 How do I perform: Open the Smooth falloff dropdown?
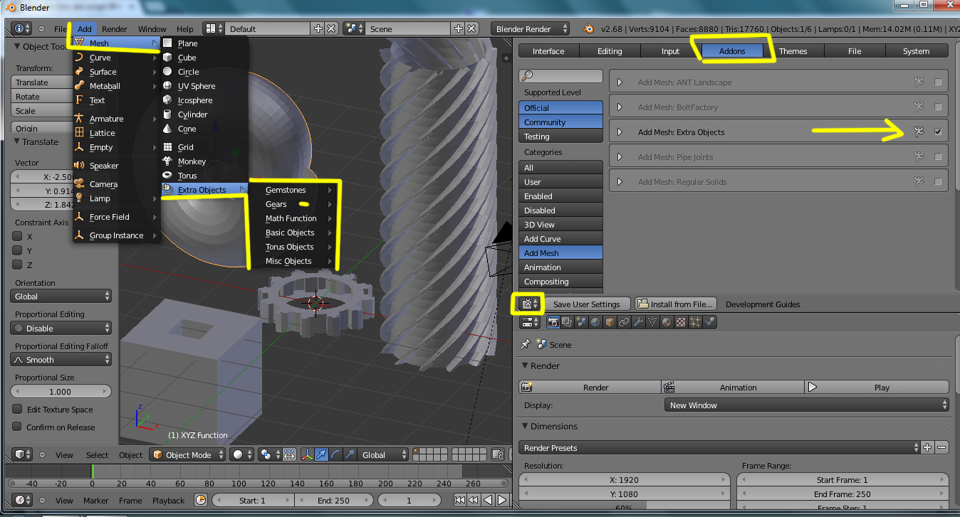pyautogui.click(x=61, y=360)
